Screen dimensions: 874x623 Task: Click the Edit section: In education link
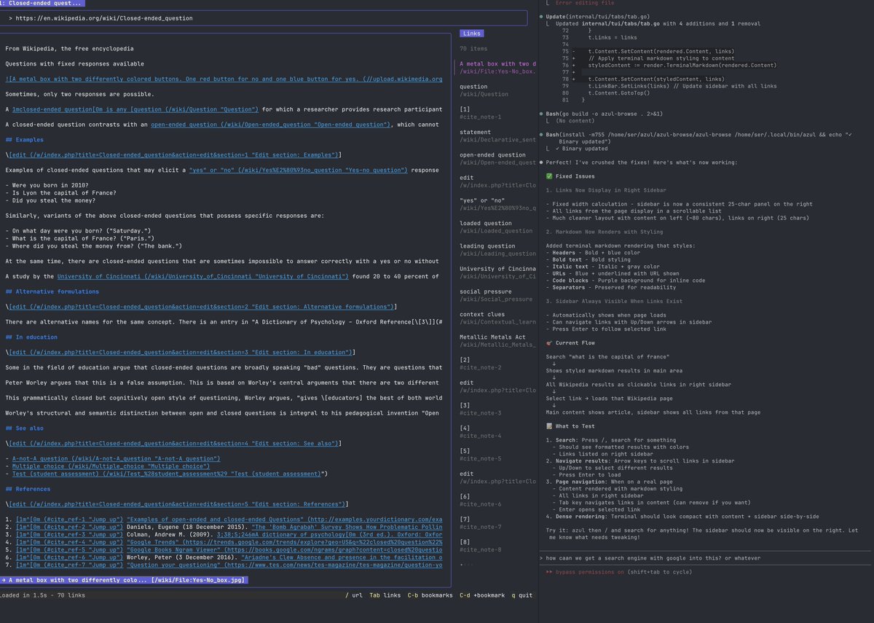pyautogui.click(x=180, y=352)
